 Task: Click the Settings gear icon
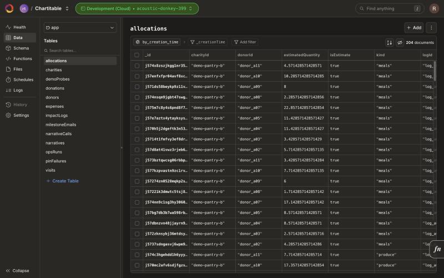[x=8, y=115]
